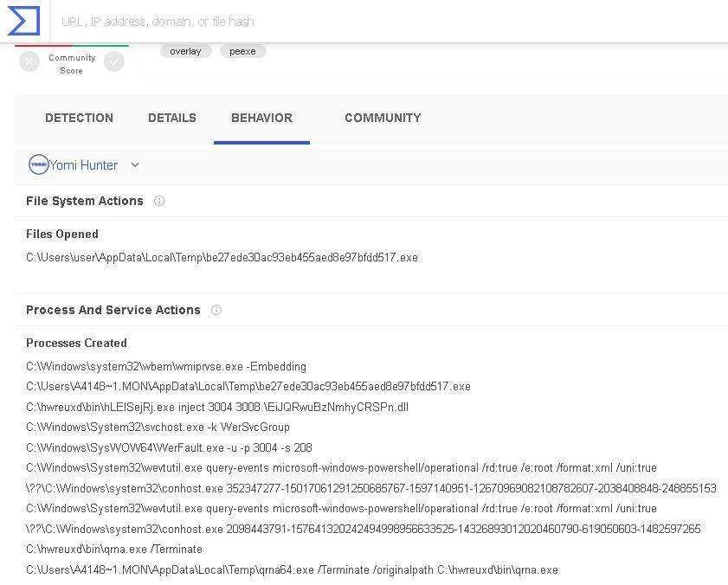
Task: Select the second wevtutil.exe query-events line
Action: [342, 508]
